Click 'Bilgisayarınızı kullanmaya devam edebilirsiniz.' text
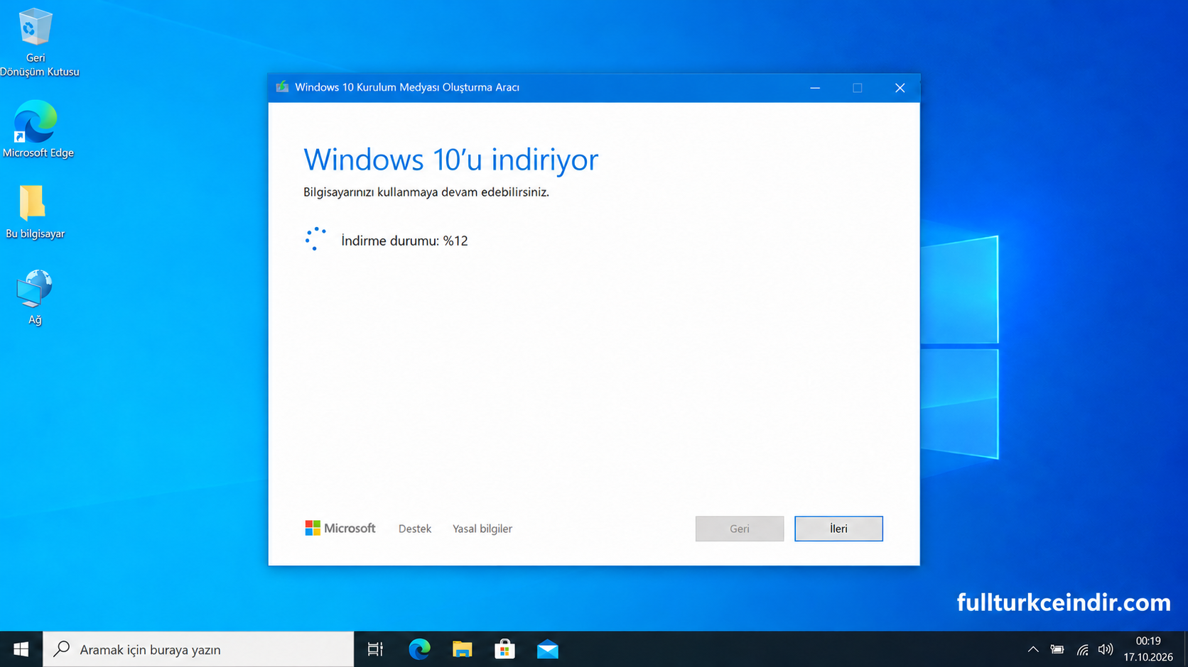Viewport: 1188px width, 667px height. pos(426,192)
